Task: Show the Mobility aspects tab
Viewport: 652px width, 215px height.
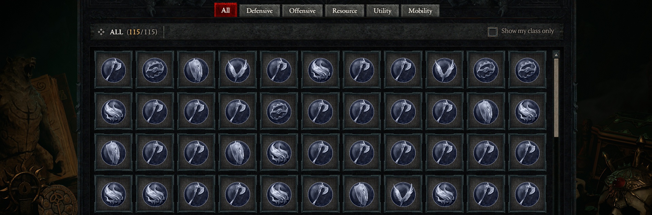Action: 420,11
